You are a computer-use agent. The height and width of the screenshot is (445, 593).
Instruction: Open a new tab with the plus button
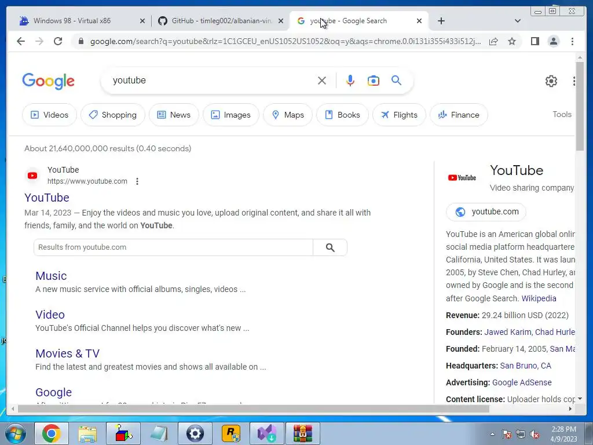point(441,21)
